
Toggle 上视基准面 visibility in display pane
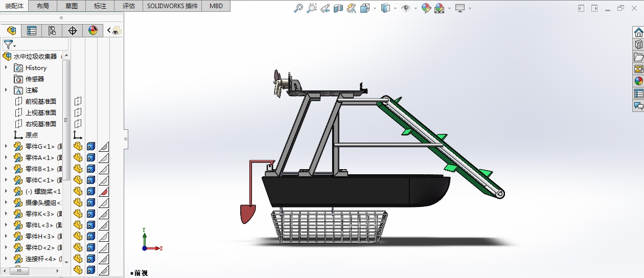click(x=78, y=112)
